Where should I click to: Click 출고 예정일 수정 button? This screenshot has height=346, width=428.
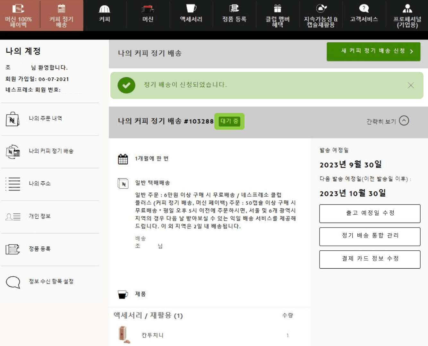point(370,213)
